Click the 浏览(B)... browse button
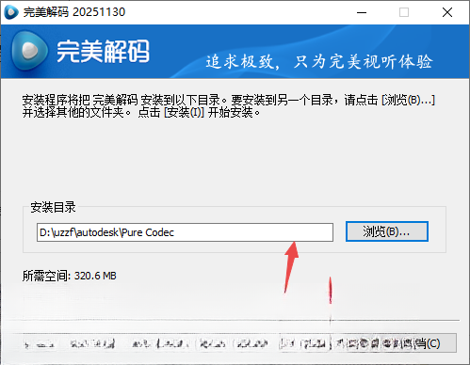470x365 pixels. [387, 231]
